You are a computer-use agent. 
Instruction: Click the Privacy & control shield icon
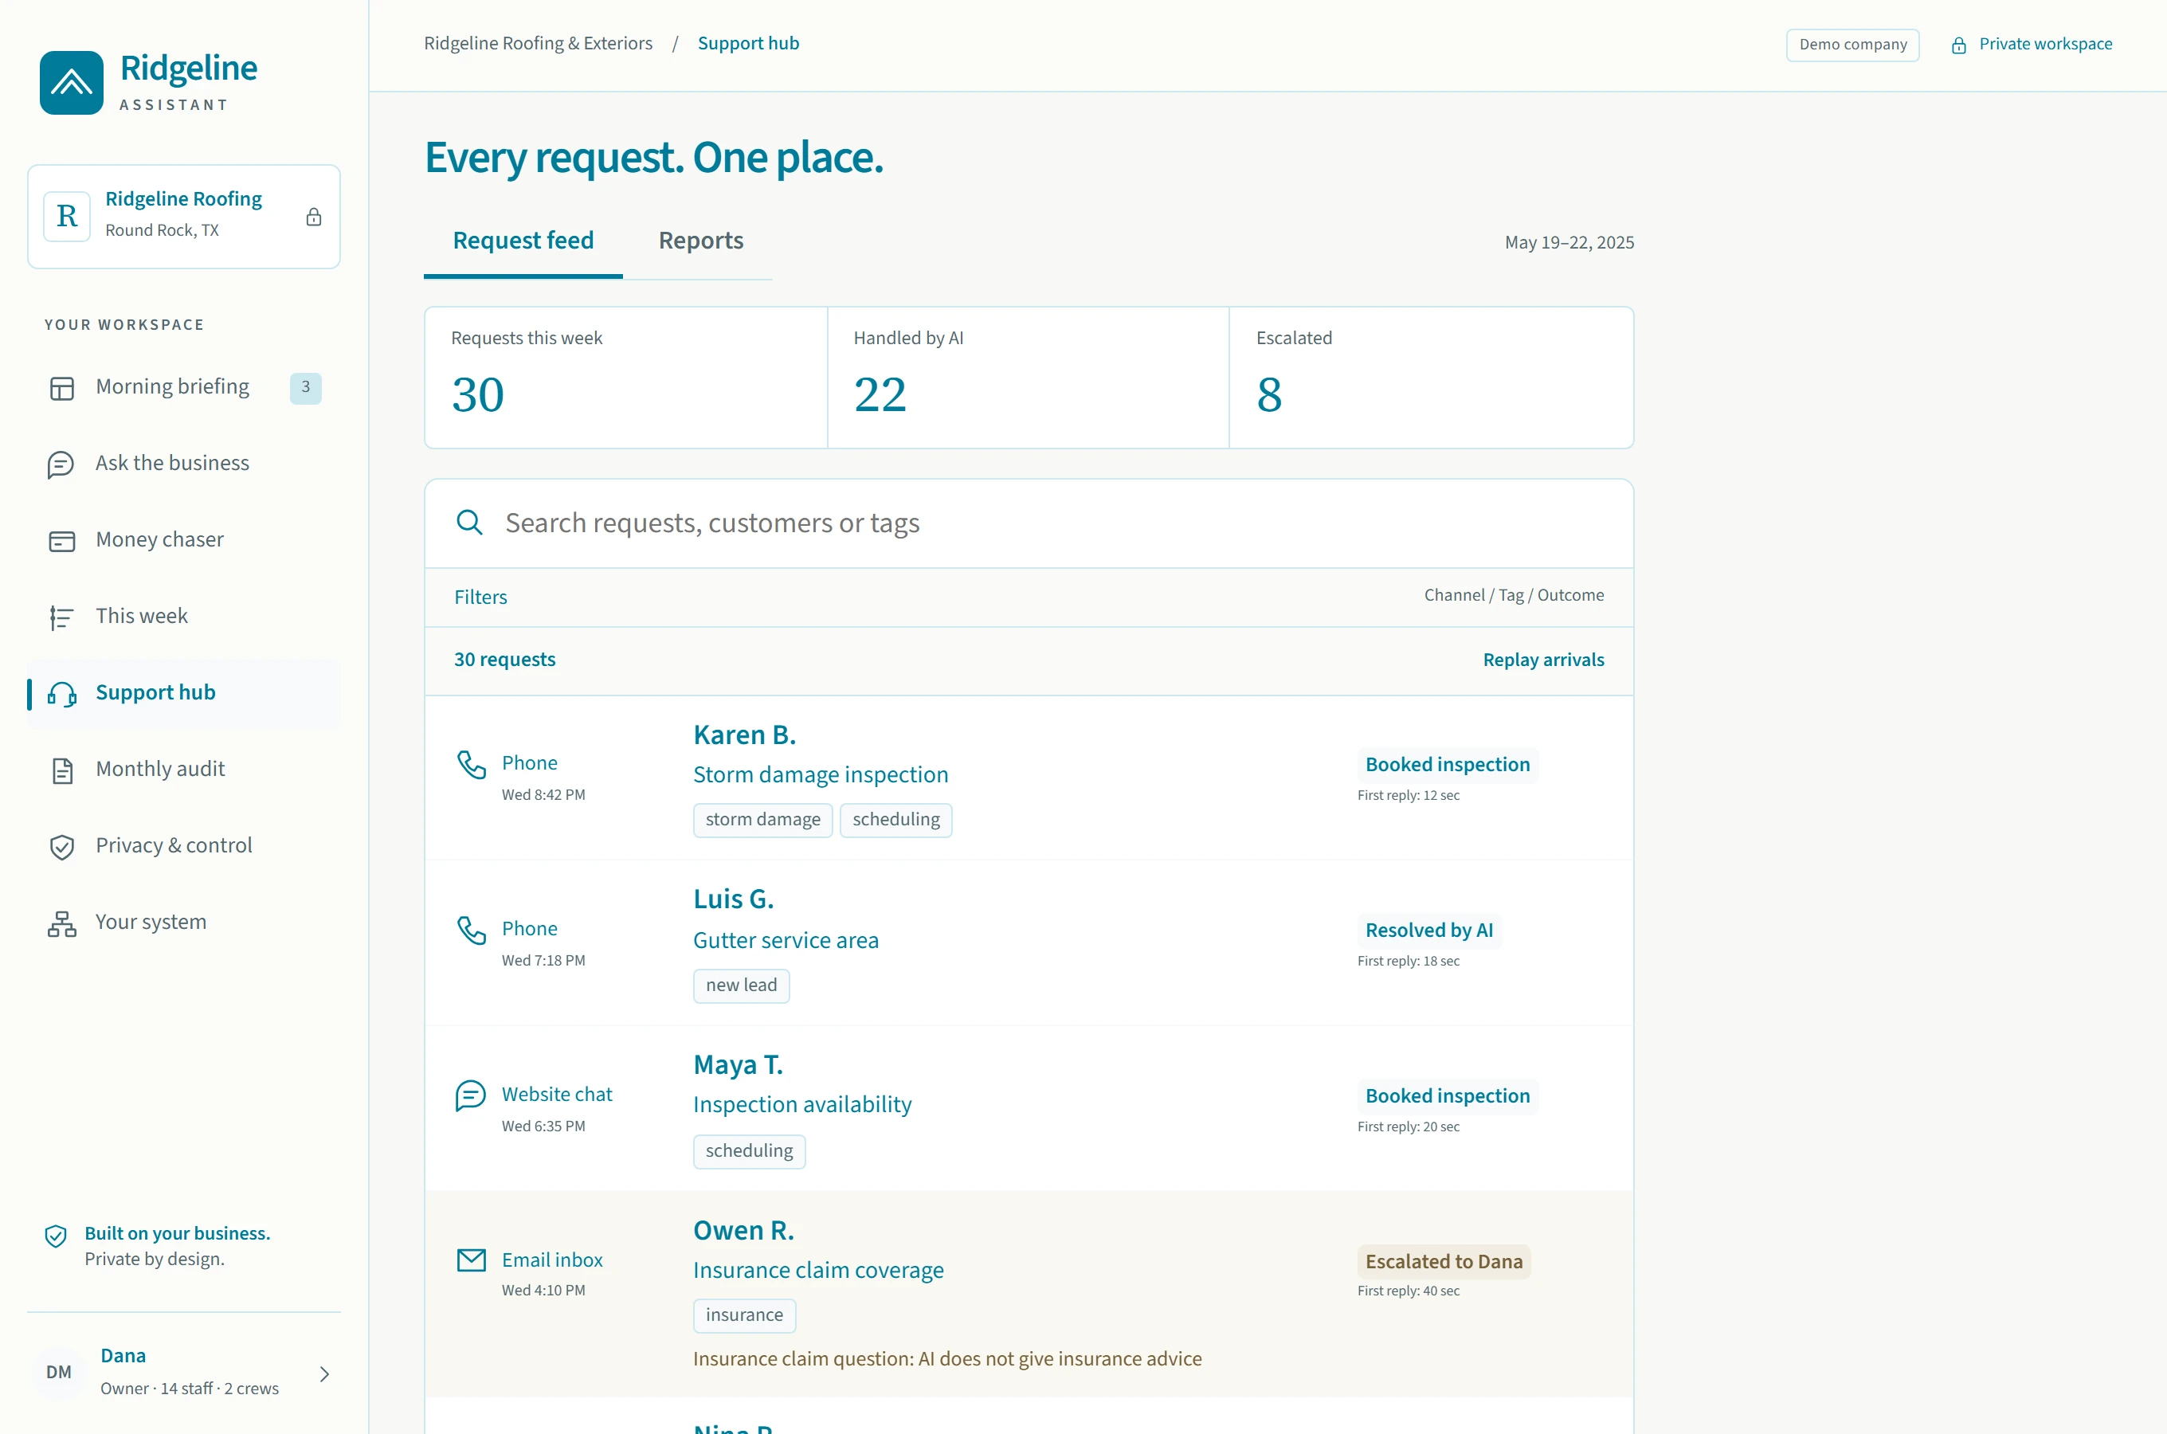61,847
